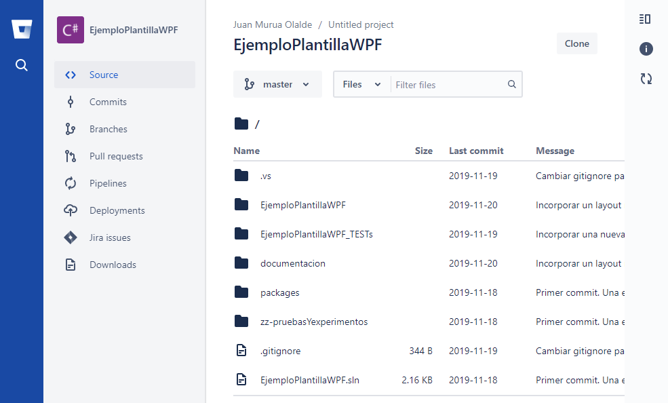Open the EjemploPlantillaWPF folder in file list
This screenshot has width=668, height=403.
click(303, 205)
